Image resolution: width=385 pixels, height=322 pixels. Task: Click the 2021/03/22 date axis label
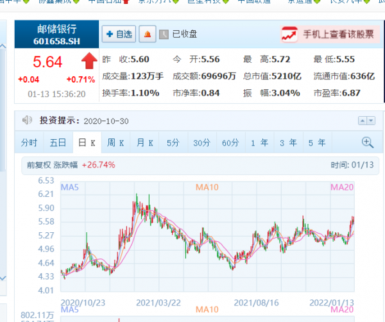click(158, 303)
